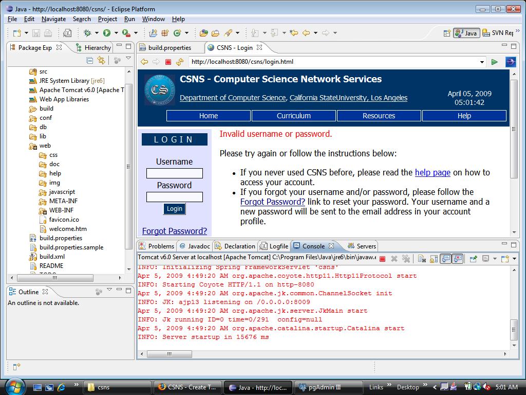Screen dimensions: 526x395
Task: Refresh the internal browser page
Action: point(179,62)
